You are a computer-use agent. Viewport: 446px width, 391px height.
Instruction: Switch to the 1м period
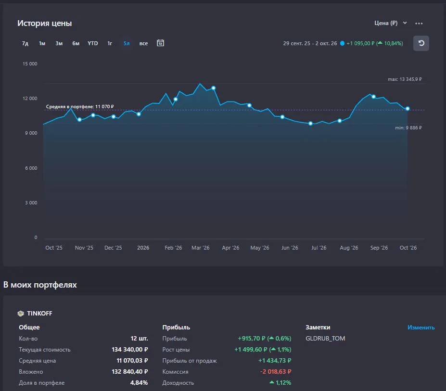pos(42,43)
